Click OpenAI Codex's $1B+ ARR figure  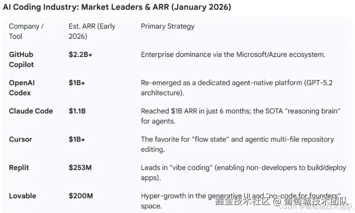(x=77, y=83)
